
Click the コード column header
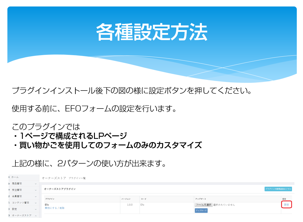(x=144, y=199)
